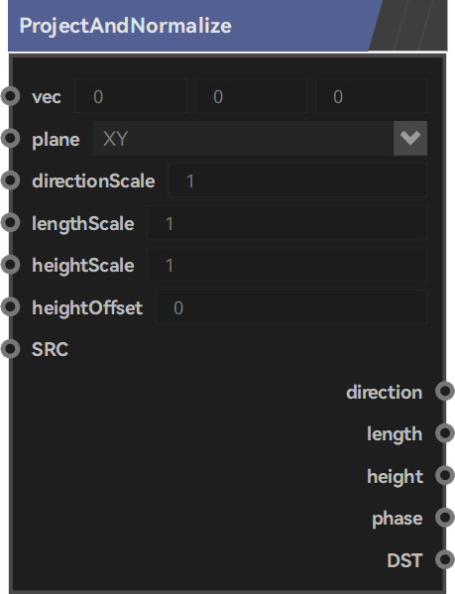The height and width of the screenshot is (594, 455).
Task: Select the heightScale input port
Action: pyautogui.click(x=10, y=265)
